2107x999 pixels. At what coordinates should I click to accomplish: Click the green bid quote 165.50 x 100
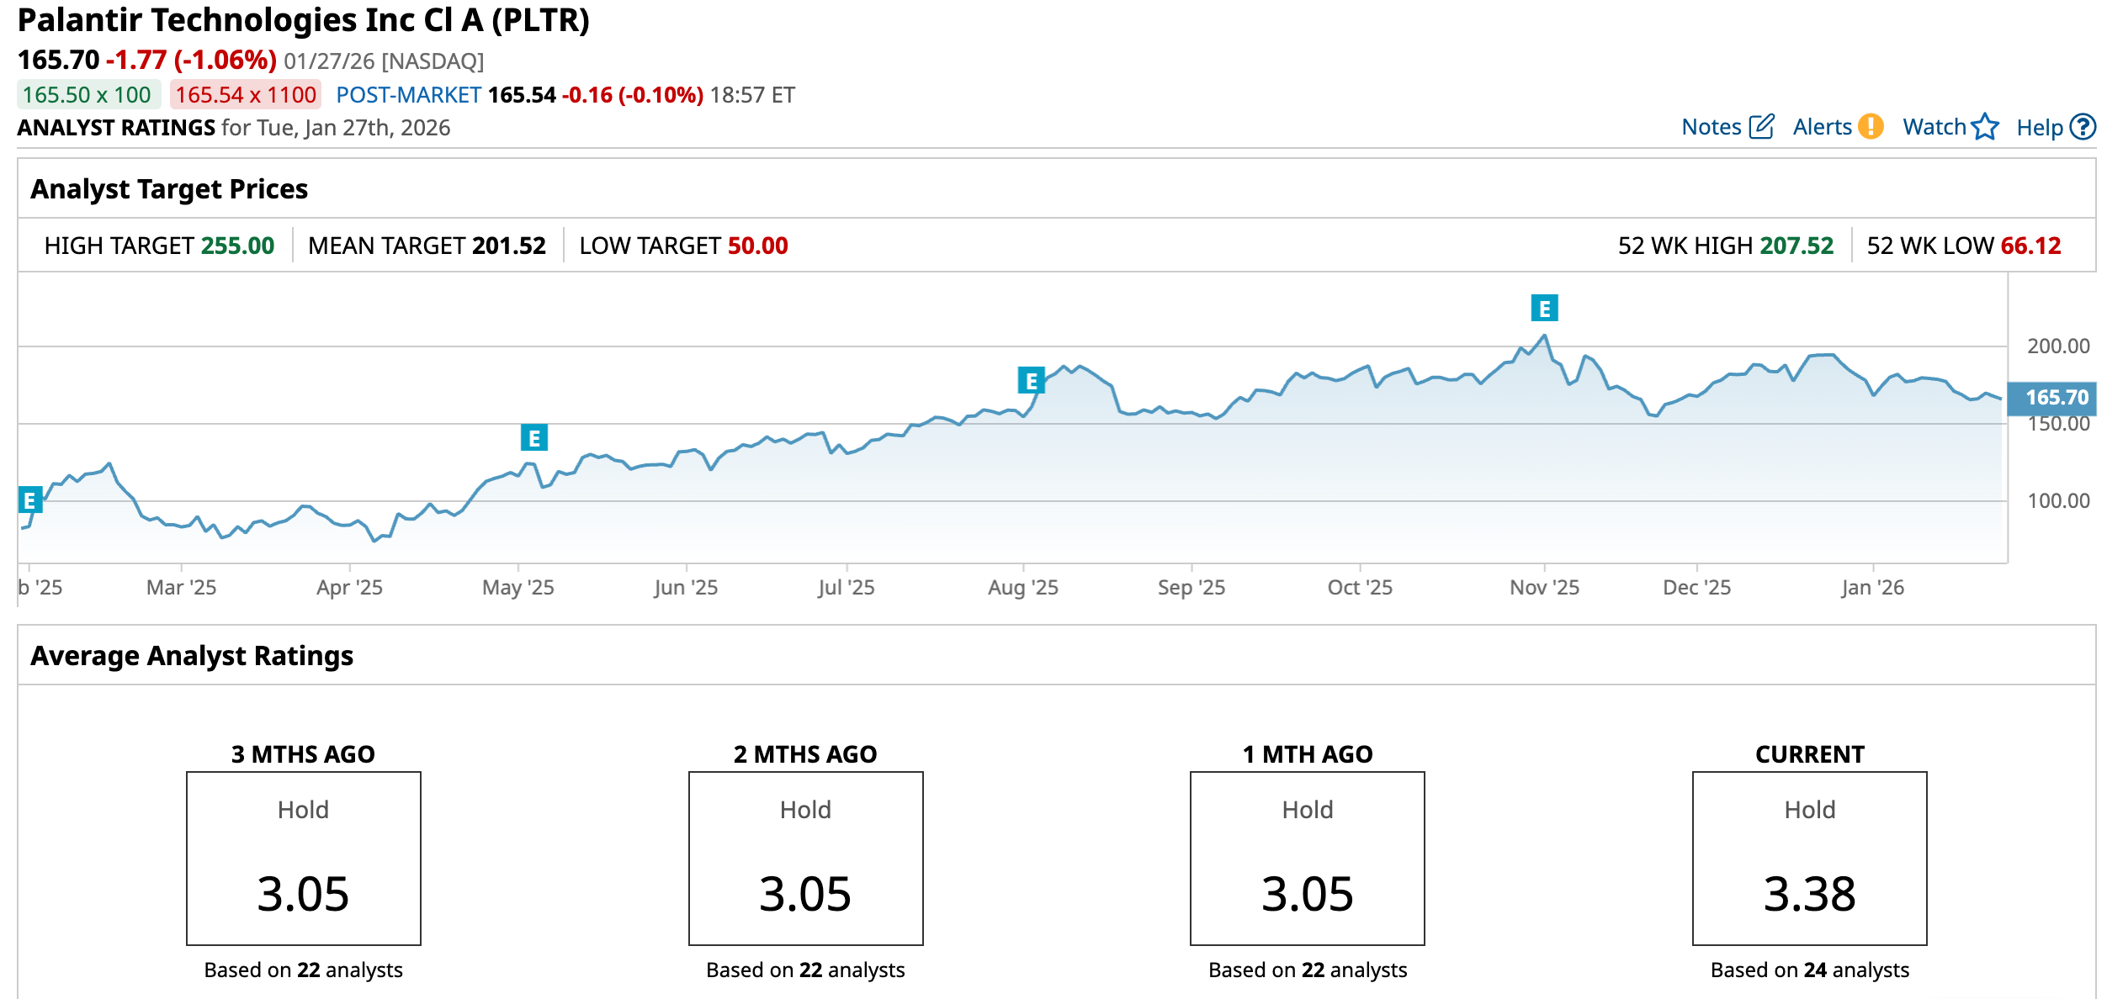pyautogui.click(x=88, y=95)
